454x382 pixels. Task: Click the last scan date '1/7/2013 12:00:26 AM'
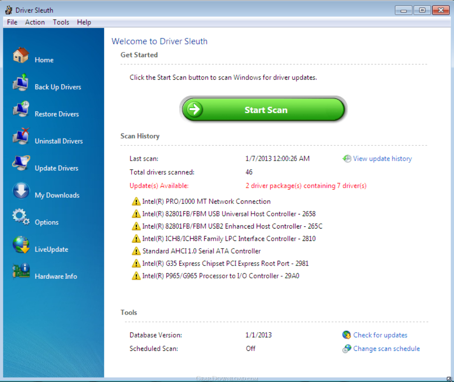click(277, 159)
